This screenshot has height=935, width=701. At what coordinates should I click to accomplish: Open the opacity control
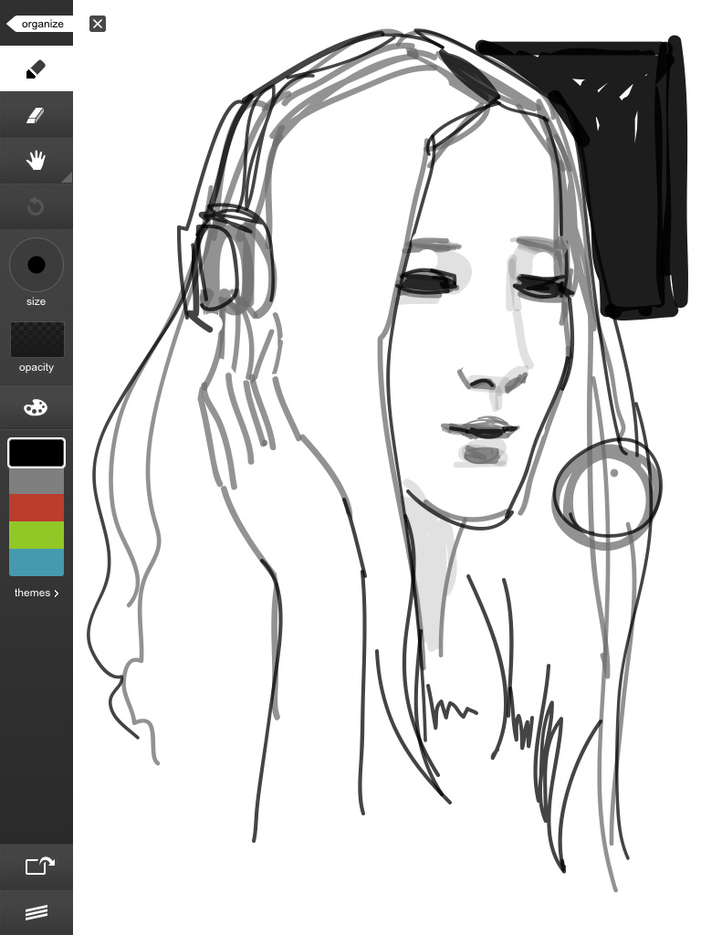tap(37, 340)
